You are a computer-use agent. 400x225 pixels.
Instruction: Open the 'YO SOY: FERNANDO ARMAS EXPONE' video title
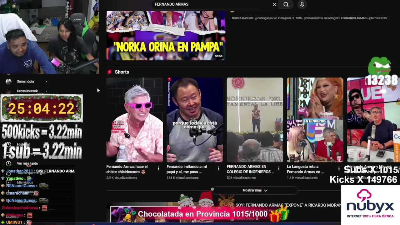tap(285, 205)
